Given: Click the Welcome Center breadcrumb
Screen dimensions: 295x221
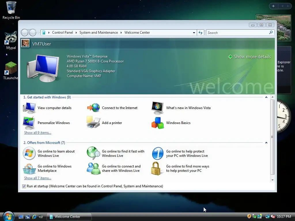Looking at the screenshot, I should (137, 33).
